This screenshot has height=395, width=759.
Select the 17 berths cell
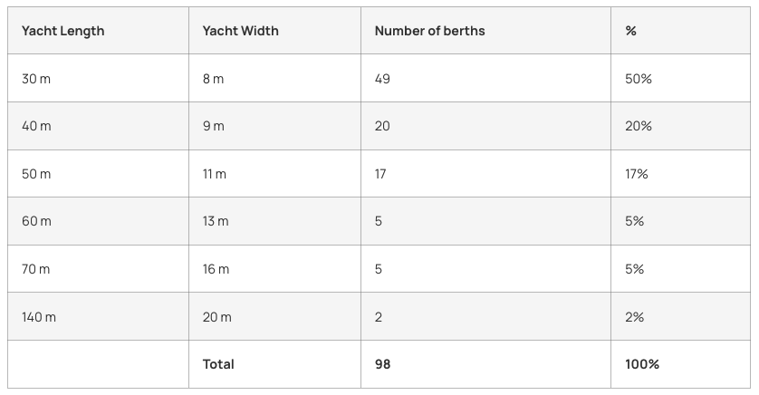pos(380,174)
